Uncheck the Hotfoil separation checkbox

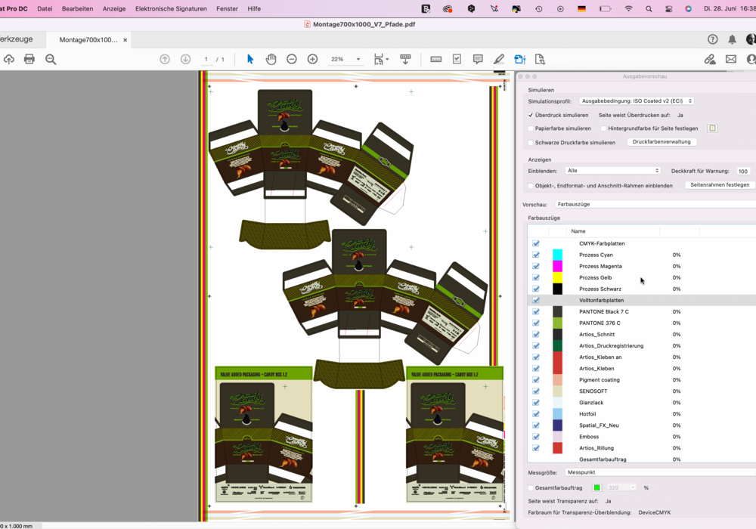pyautogui.click(x=536, y=414)
